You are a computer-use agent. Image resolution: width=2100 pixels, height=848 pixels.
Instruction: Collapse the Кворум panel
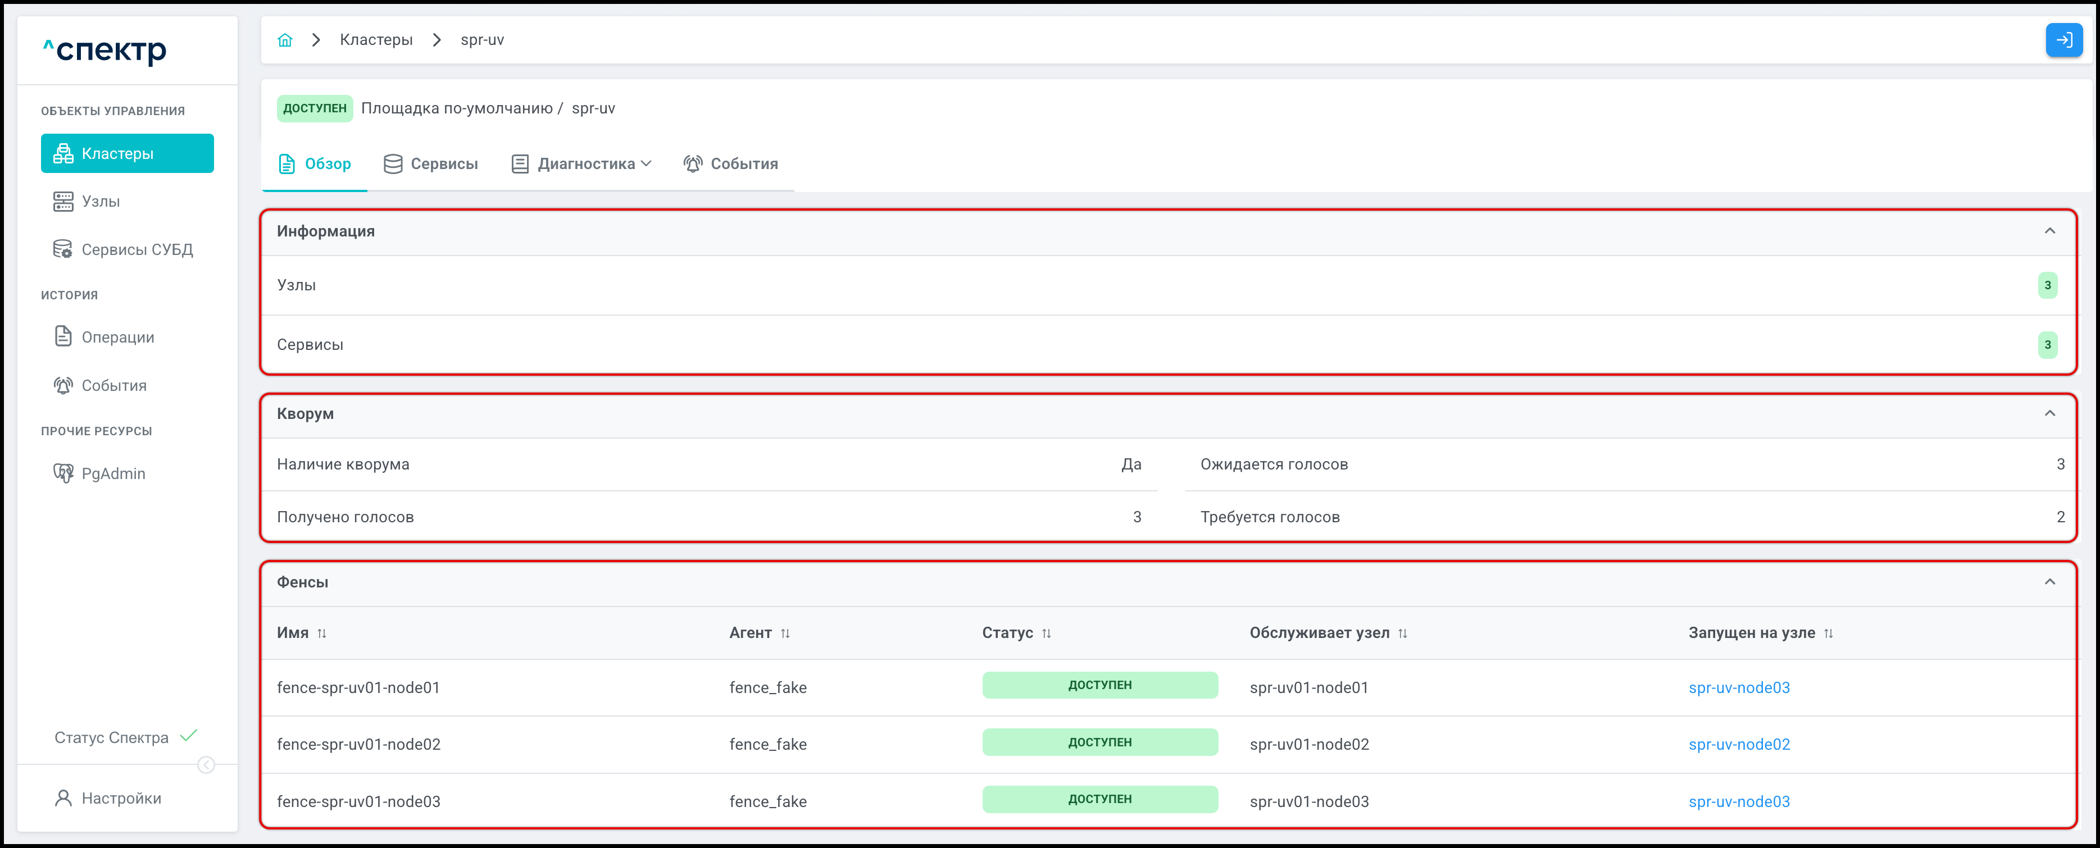click(2049, 413)
